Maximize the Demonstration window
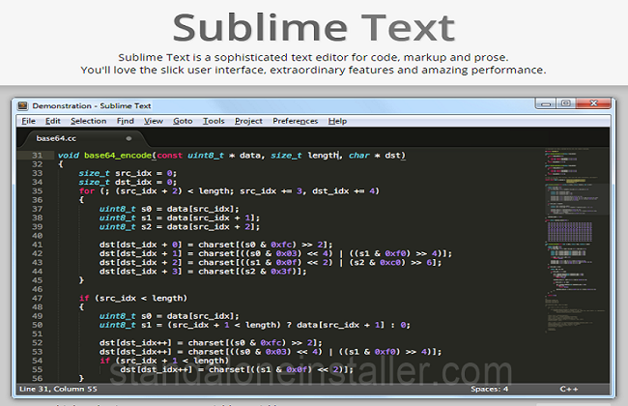The image size is (628, 406). pos(566,103)
